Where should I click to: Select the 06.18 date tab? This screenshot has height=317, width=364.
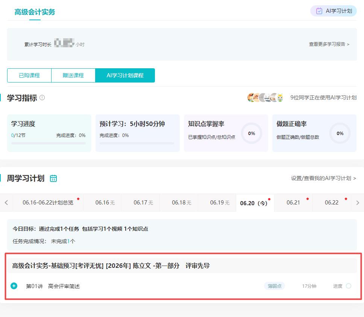tap(181, 203)
